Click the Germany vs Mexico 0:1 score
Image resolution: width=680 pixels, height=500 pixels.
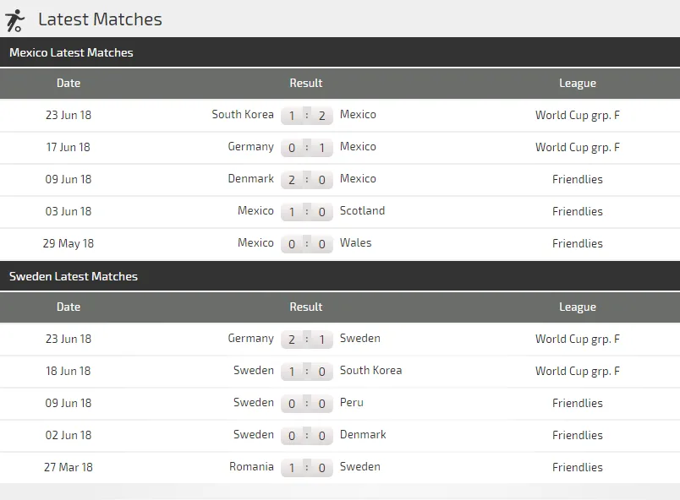306,148
